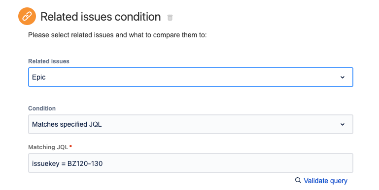Select the Epic value text
Image resolution: width=379 pixels, height=190 pixels.
pos(38,77)
